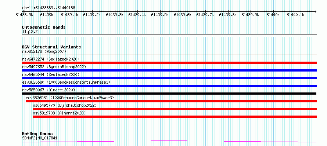The image size is (327, 146).
Task: Open variant nsv5497652 (ByrskaBishop2022) label
Action: (x=54, y=67)
